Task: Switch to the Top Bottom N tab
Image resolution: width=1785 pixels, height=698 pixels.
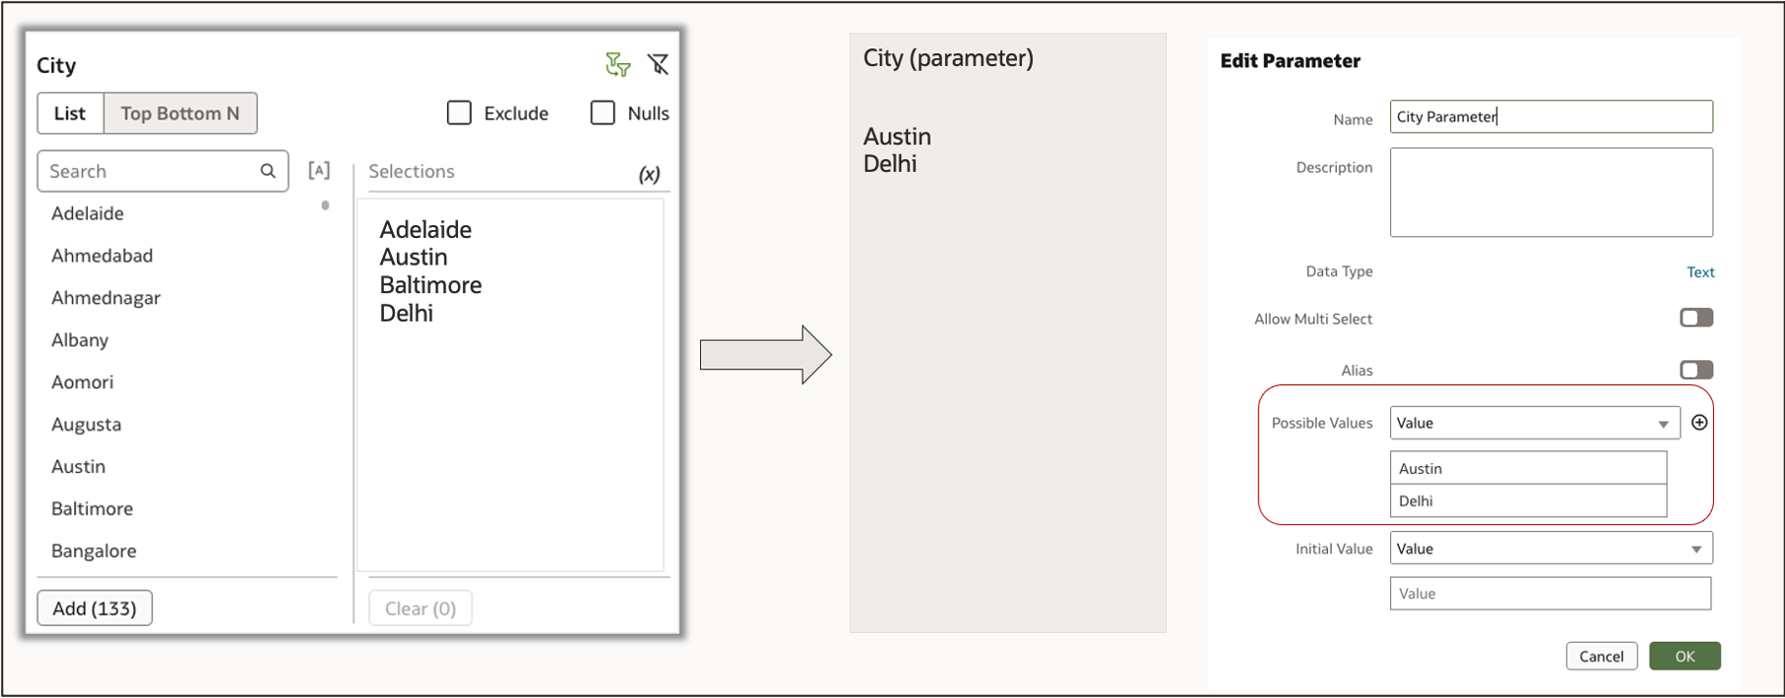Action: 181,114
